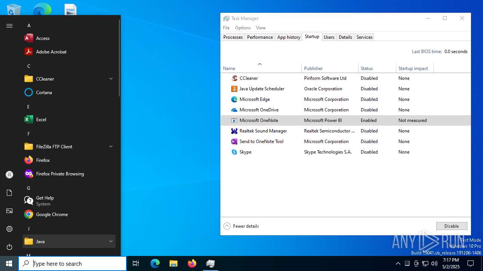Open Firefox from the taskbar

pos(192,263)
